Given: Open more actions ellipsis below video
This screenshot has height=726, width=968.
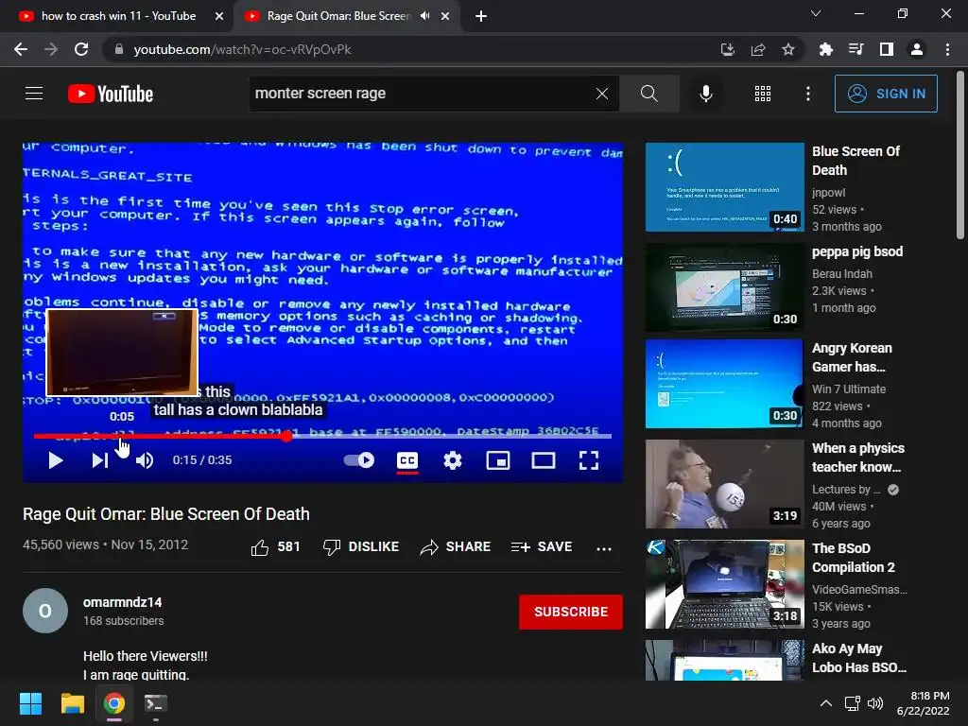Looking at the screenshot, I should [x=604, y=548].
